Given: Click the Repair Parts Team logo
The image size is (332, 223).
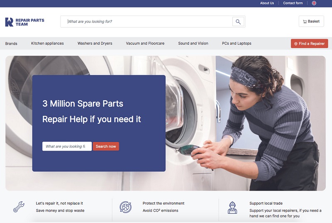Looking at the screenshot, I should tap(24, 22).
